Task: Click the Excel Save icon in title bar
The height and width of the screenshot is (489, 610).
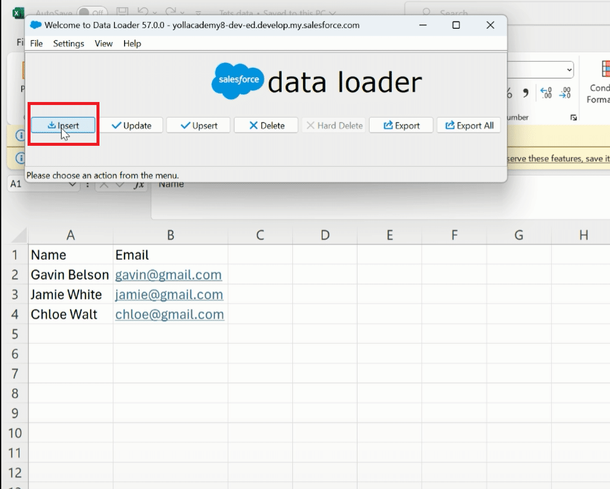Action: (122, 12)
